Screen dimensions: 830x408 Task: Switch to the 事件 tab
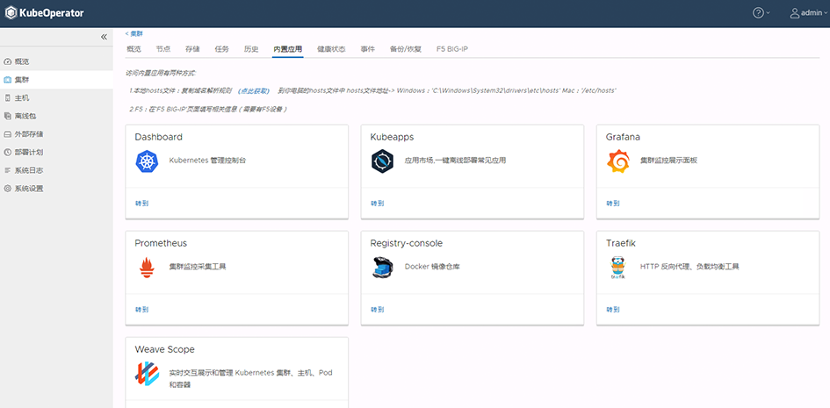[368, 49]
